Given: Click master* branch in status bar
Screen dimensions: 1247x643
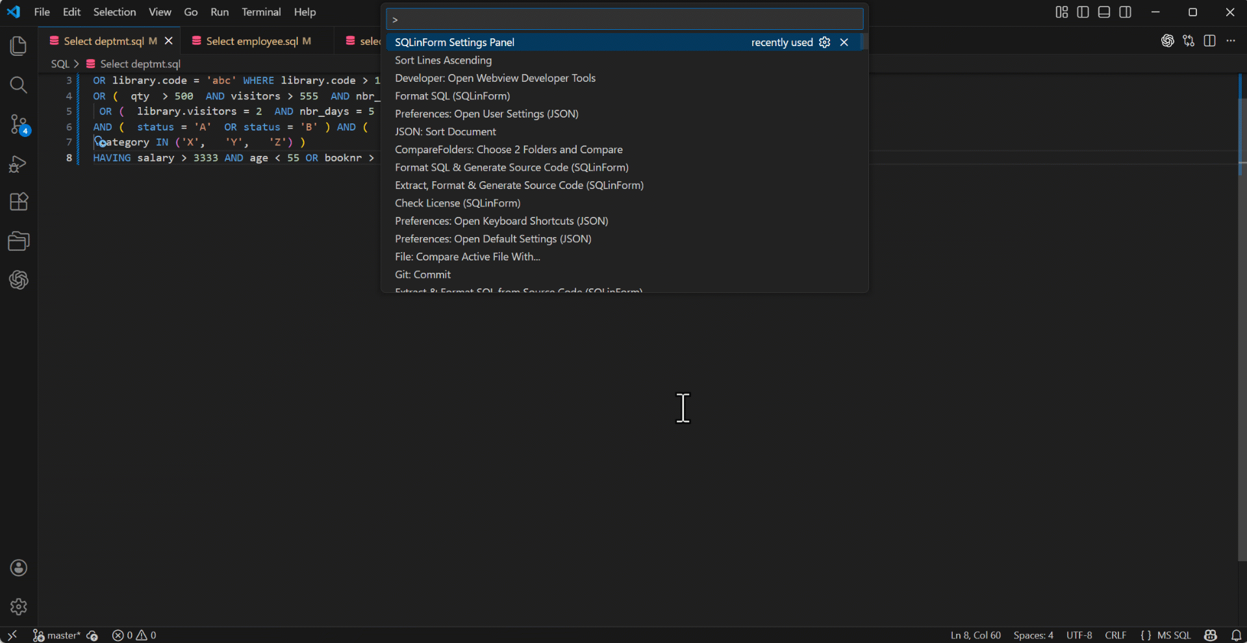Looking at the screenshot, I should (x=57, y=635).
